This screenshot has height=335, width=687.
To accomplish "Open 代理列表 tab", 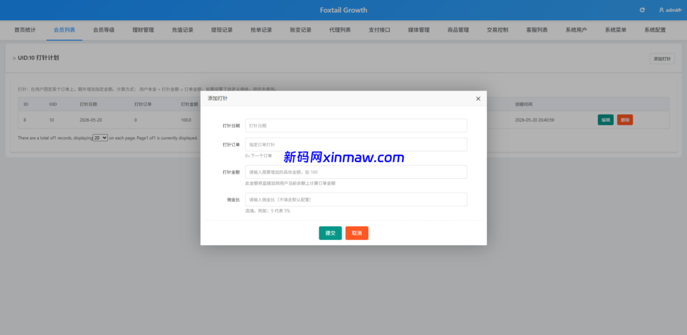I will coord(340,30).
